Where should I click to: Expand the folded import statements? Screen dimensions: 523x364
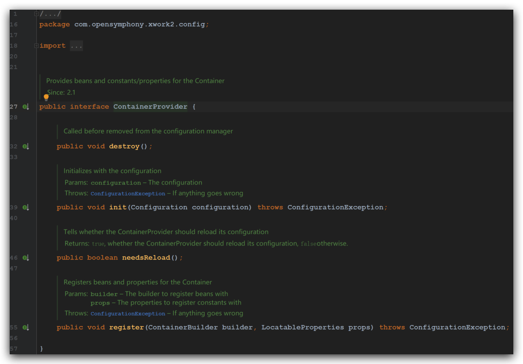point(36,45)
